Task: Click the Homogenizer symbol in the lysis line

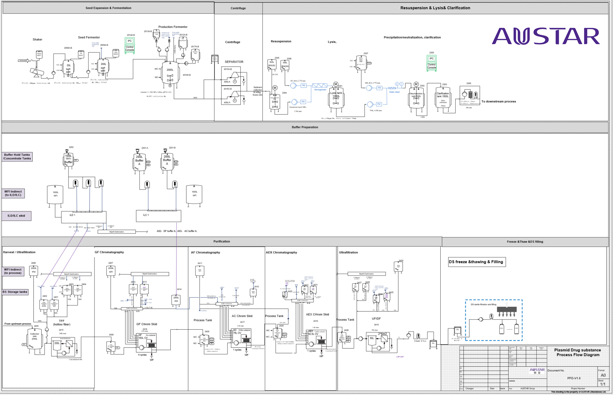Action: coord(320,85)
